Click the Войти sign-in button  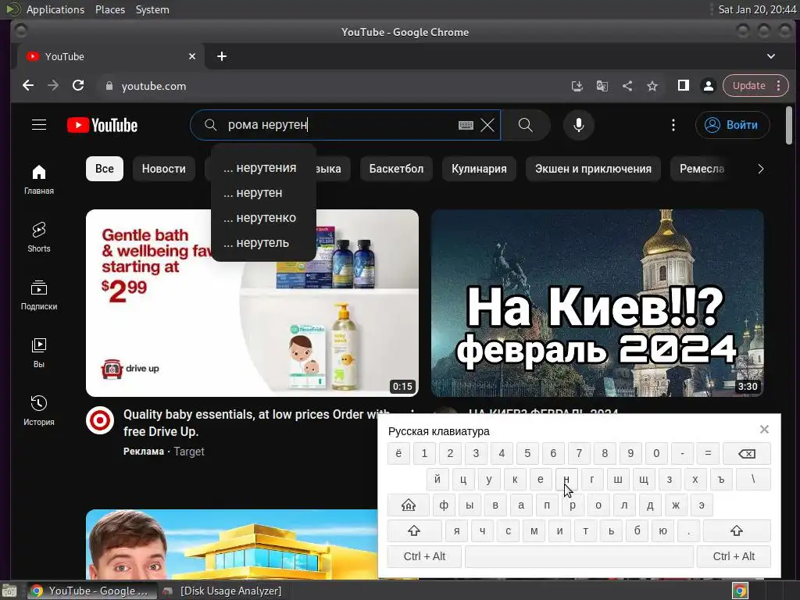click(x=732, y=125)
